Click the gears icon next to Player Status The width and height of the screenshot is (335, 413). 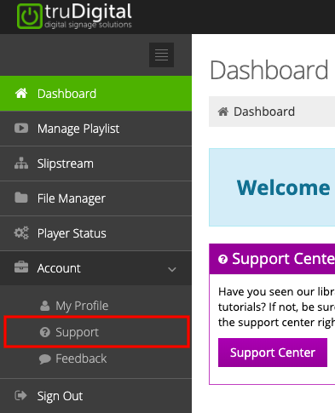pos(21,232)
